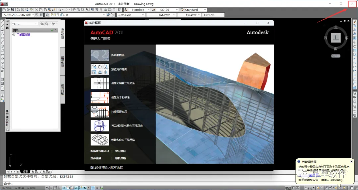This screenshot has width=358, height=190.
Task: Select the Multiline Text A tool
Action: click(x=2, y=96)
